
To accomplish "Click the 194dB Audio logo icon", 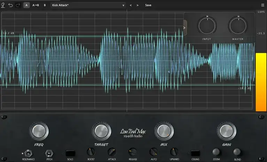I will point(3,5).
